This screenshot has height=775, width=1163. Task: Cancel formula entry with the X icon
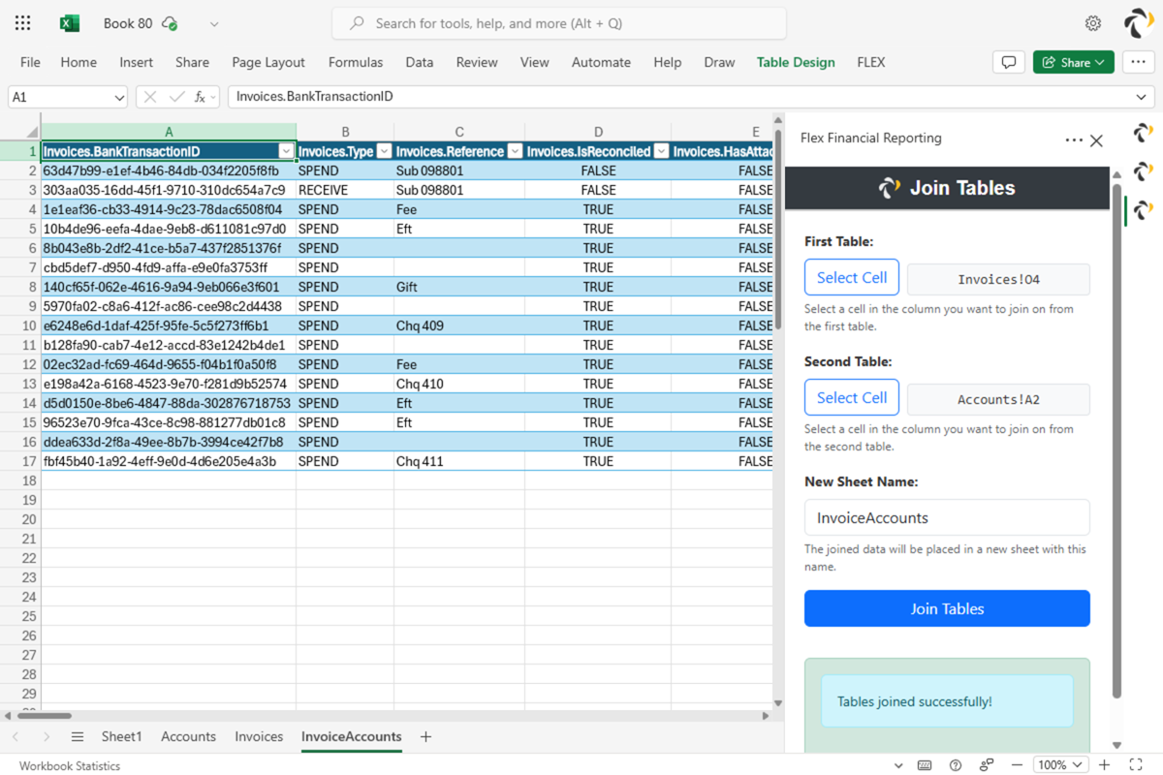(151, 97)
